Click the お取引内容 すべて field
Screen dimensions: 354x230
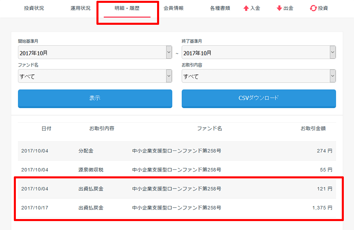click(259, 76)
